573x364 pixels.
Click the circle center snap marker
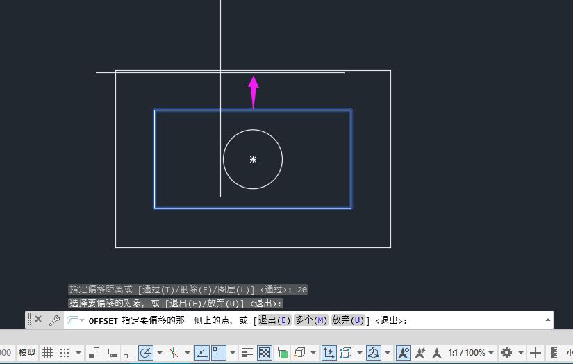(253, 159)
